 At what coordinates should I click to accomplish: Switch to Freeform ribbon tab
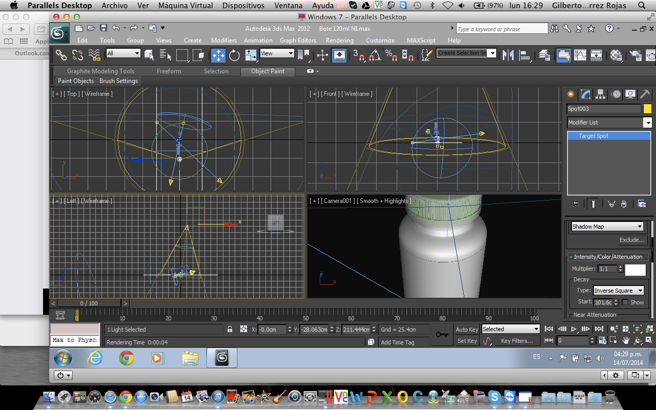(169, 71)
